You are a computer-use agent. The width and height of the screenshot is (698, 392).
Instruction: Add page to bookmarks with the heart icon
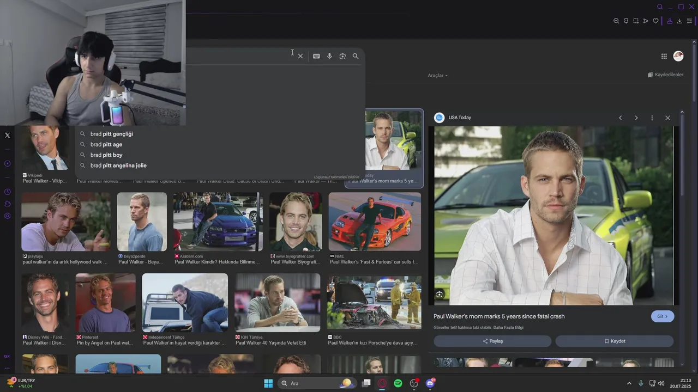pos(655,21)
